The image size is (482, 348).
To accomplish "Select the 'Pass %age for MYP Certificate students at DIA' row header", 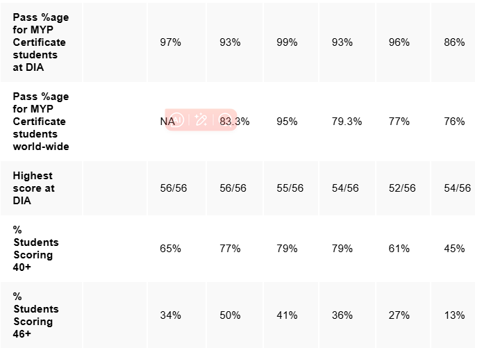I will (x=41, y=42).
